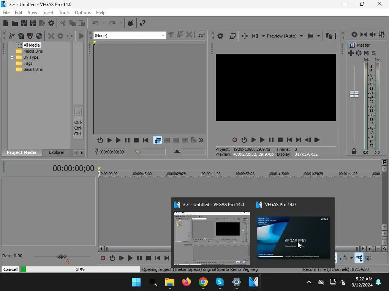Image resolution: width=389 pixels, height=291 pixels.
Task: Click trimmer external monitor icon
Action: pyautogui.click(x=201, y=35)
